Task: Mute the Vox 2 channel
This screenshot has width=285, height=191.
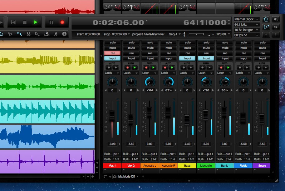Action: point(131,48)
